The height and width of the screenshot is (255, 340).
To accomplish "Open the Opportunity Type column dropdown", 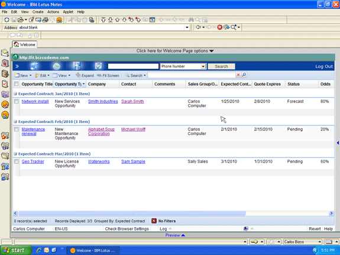I will click(83, 84).
